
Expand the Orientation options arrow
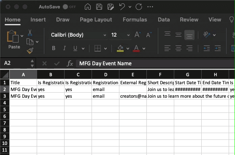click(x=214, y=35)
